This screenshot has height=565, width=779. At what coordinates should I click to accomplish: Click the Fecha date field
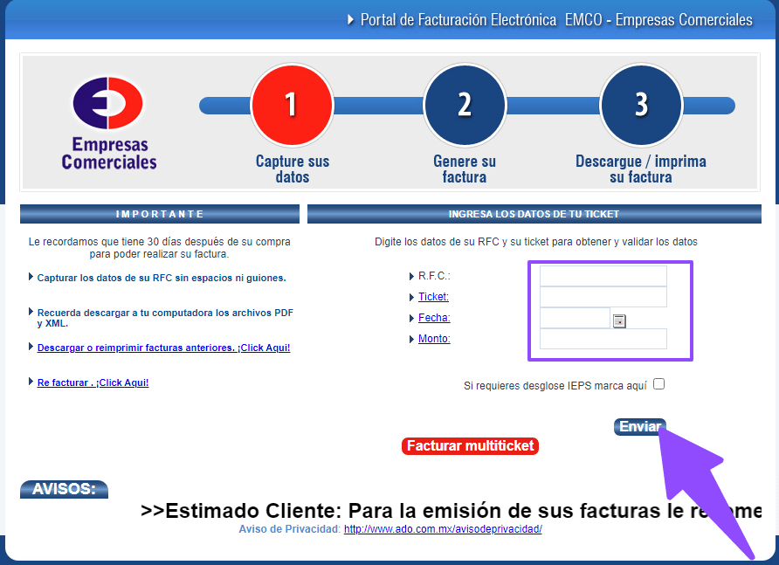pos(575,318)
